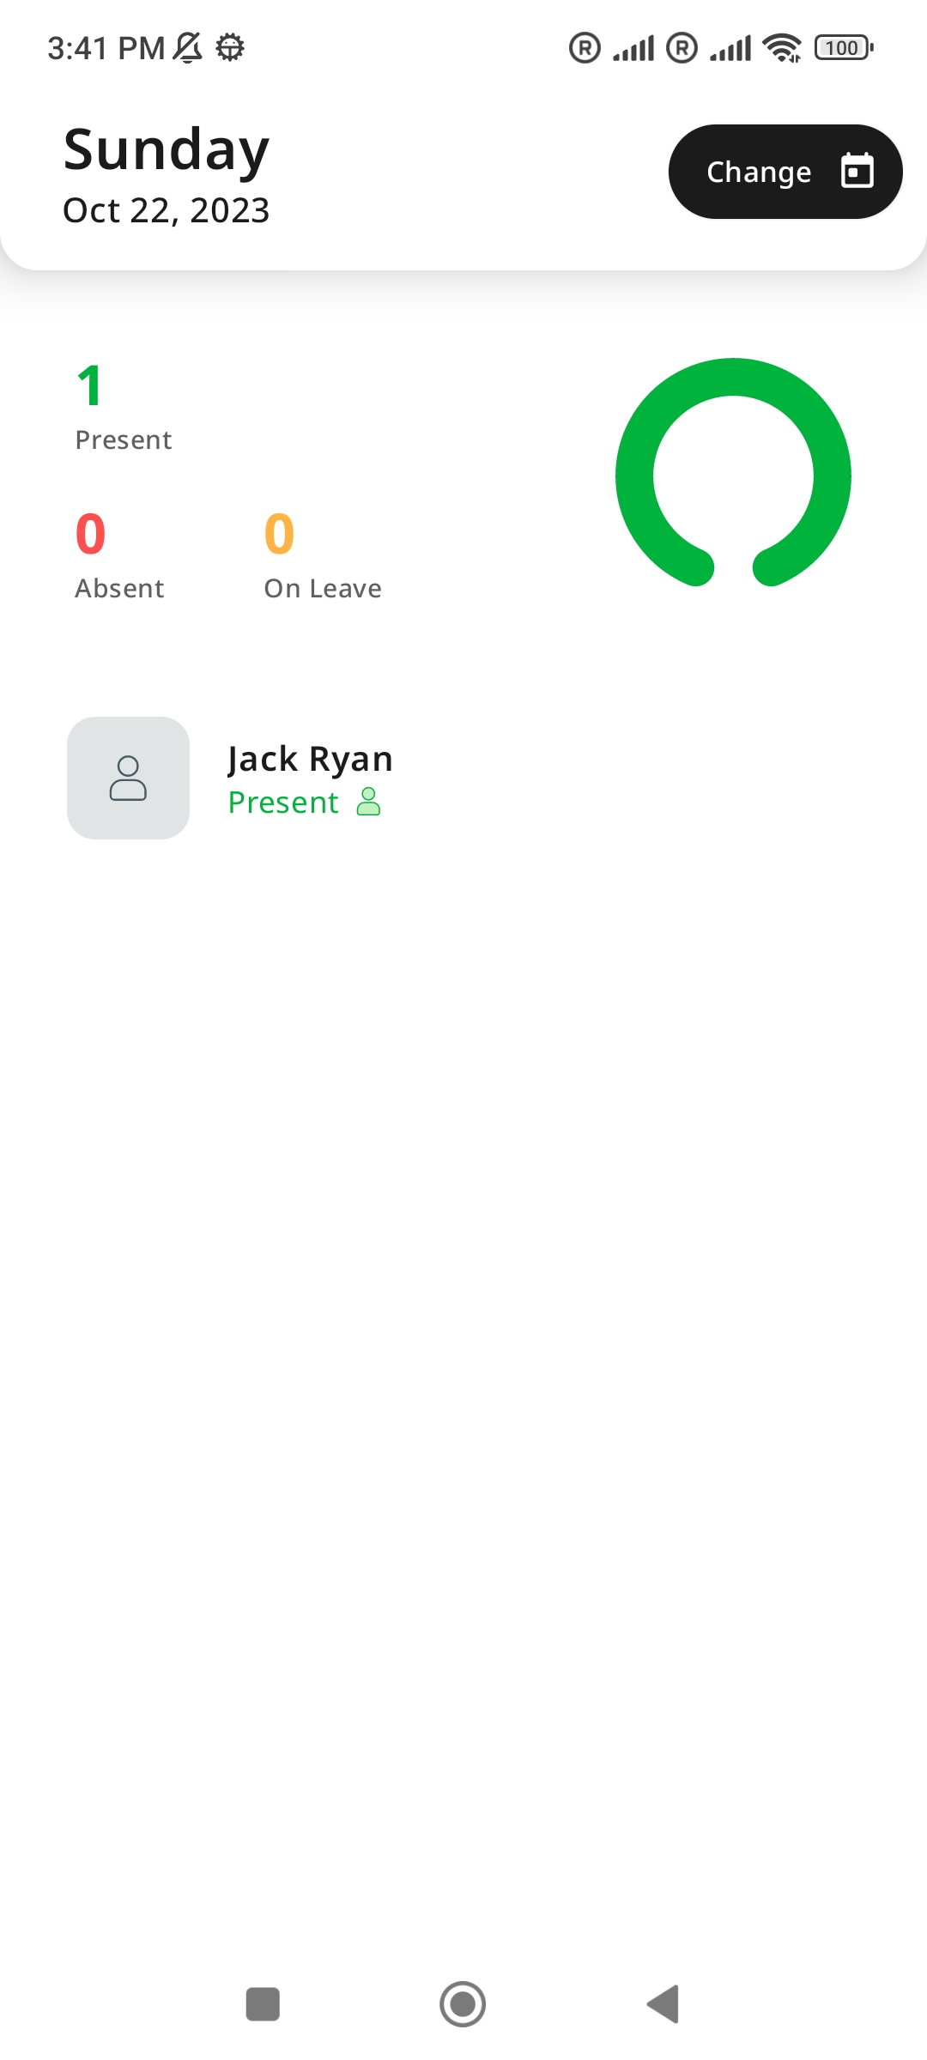Tap the battery 100 indicator
The image size is (927, 2060).
click(x=845, y=48)
